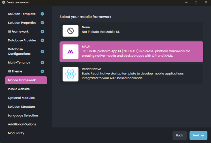Select the None mobile framework icon

click(x=70, y=31)
